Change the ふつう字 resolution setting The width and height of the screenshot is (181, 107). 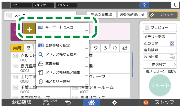[x=160, y=43]
